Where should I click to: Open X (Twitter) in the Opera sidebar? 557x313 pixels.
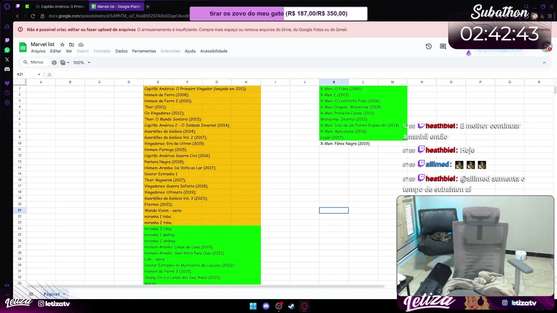[7, 60]
